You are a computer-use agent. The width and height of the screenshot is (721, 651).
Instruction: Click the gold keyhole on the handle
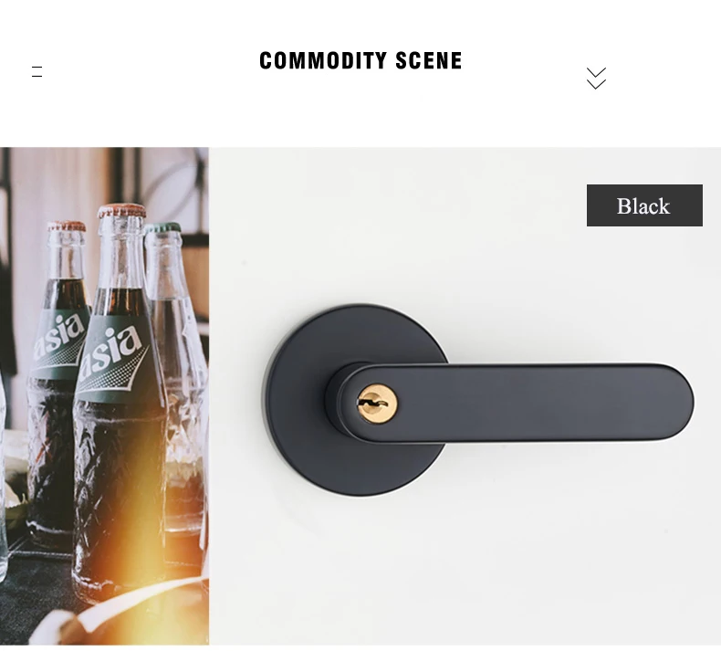[378, 404]
